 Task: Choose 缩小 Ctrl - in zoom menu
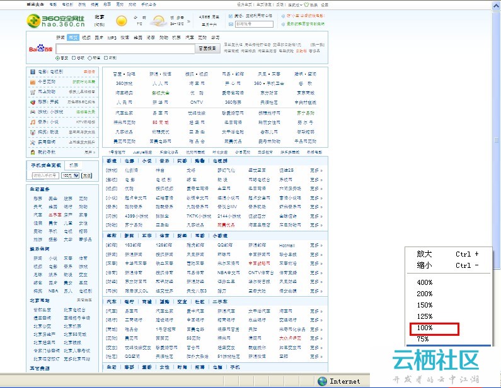click(447, 265)
